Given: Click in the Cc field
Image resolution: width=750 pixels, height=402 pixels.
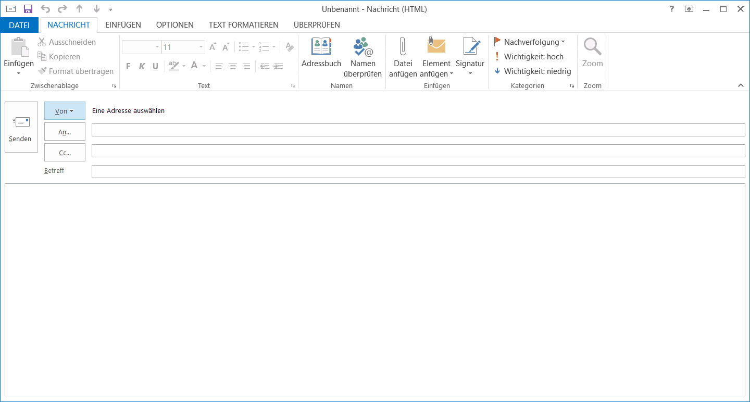Looking at the screenshot, I should [x=418, y=151].
